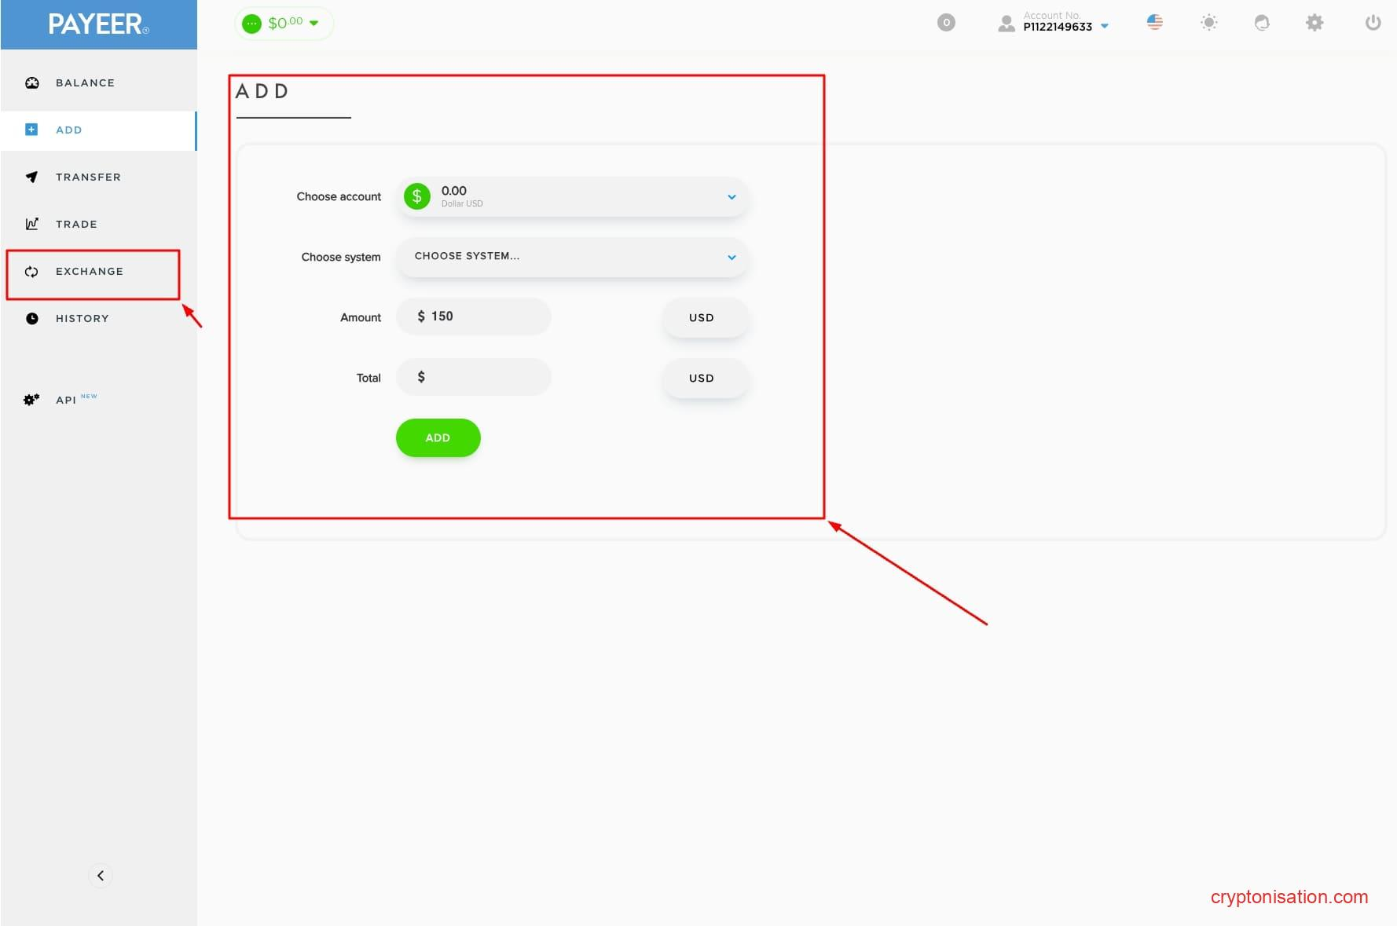1397x926 pixels.
Task: Select Exchange in the sidebar
Action: coord(89,271)
